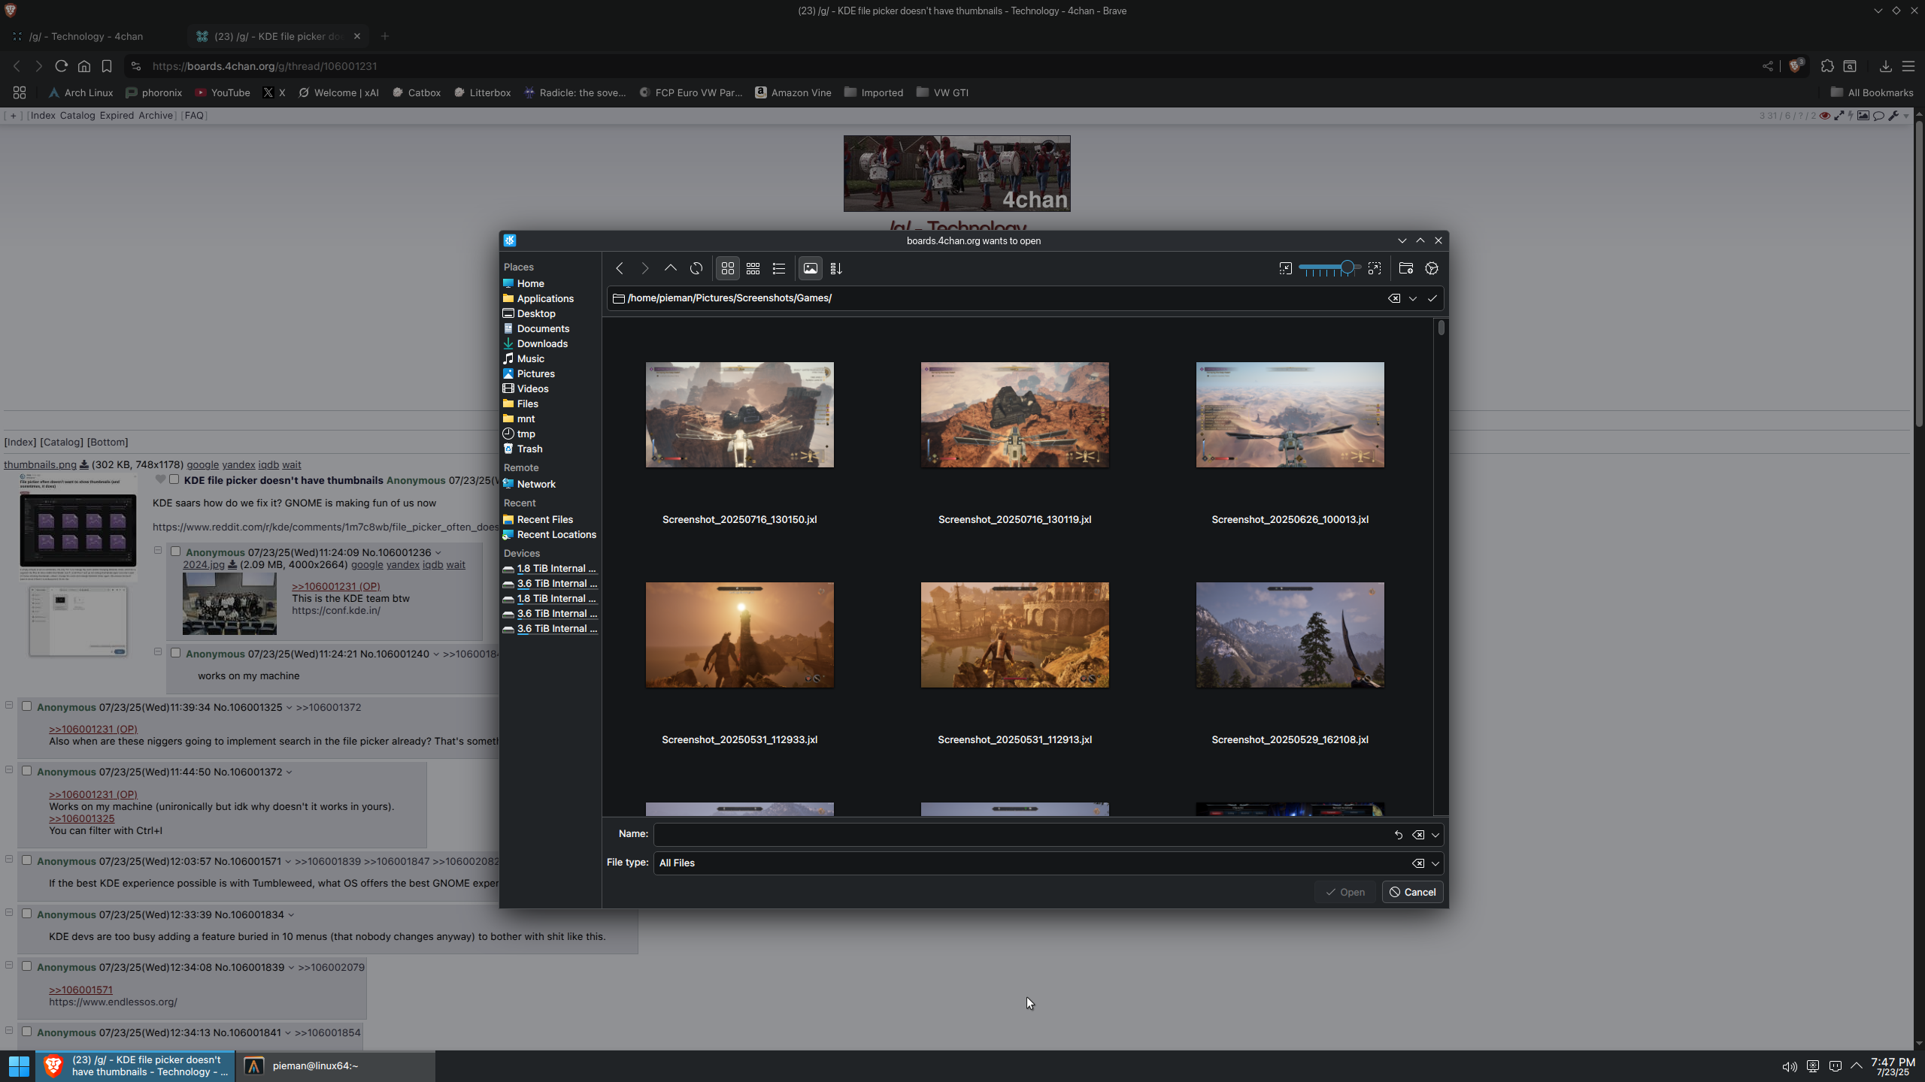Viewport: 1925px width, 1082px height.
Task: Go forward in the file dialog
Action: pyautogui.click(x=645, y=268)
